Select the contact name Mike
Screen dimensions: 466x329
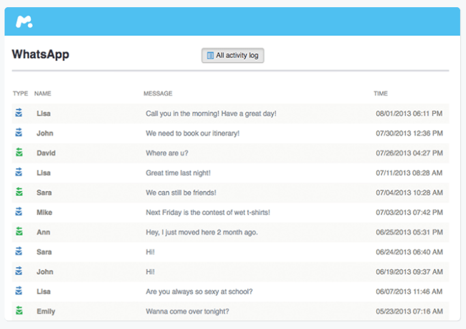pyautogui.click(x=44, y=212)
